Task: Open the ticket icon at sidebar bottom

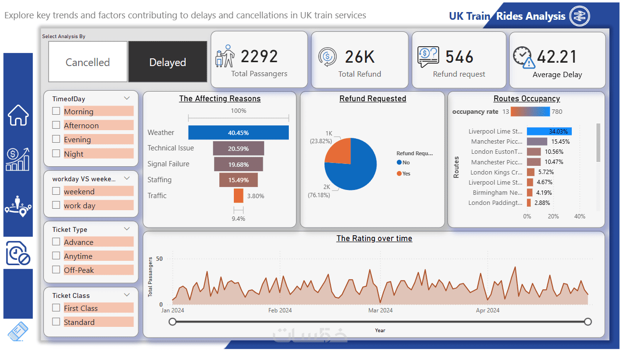Action: click(18, 331)
